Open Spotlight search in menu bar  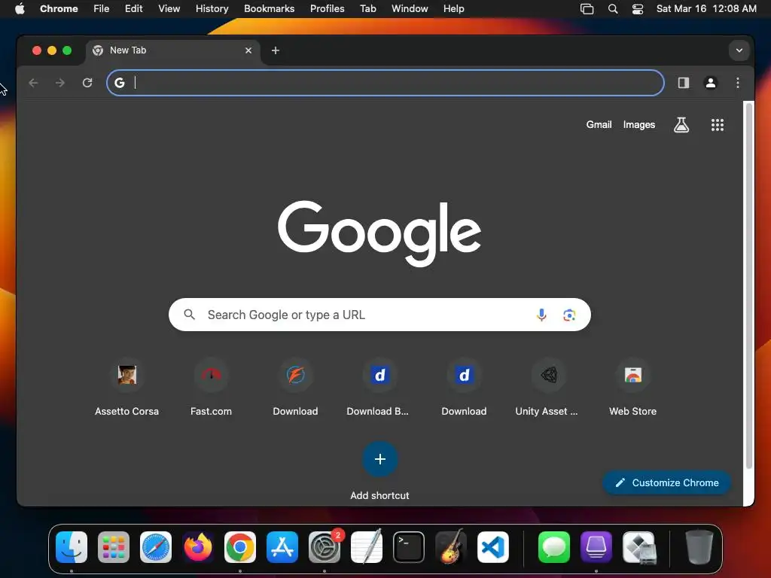[x=613, y=8]
